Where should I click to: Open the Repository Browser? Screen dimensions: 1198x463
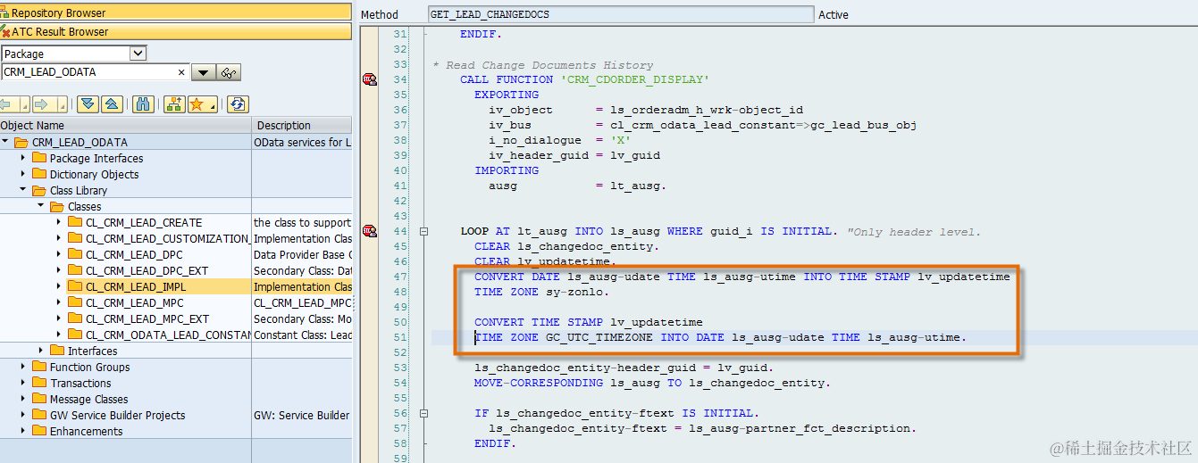176,12
